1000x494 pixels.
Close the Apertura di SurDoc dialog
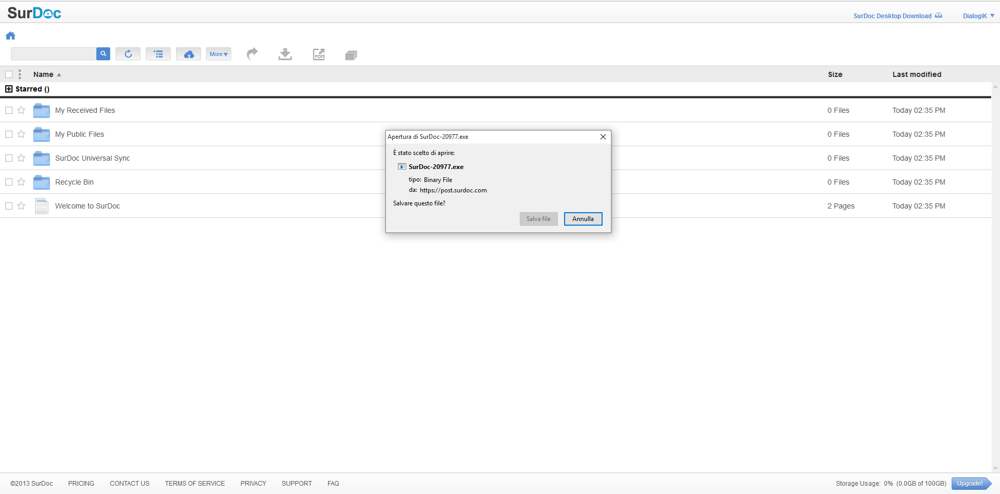[x=603, y=137]
